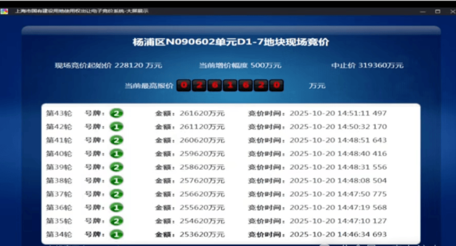Click the first red digit of highest bid

(184, 85)
